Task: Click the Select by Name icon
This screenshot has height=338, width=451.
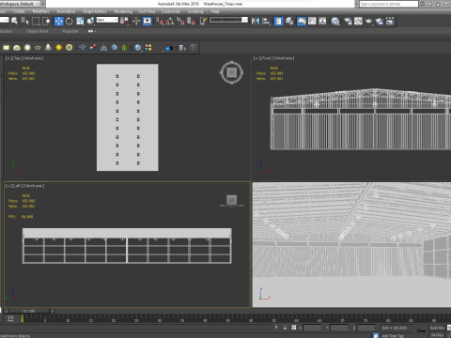Action: pos(25,21)
